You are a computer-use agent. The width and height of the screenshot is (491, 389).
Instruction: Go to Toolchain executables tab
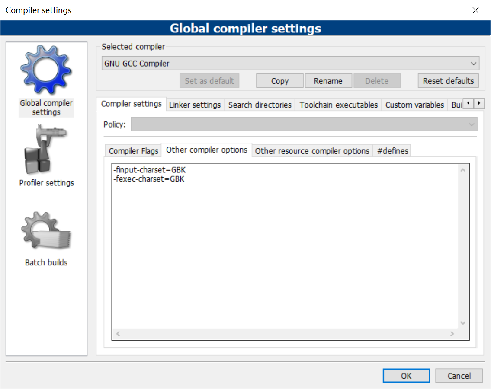click(338, 105)
